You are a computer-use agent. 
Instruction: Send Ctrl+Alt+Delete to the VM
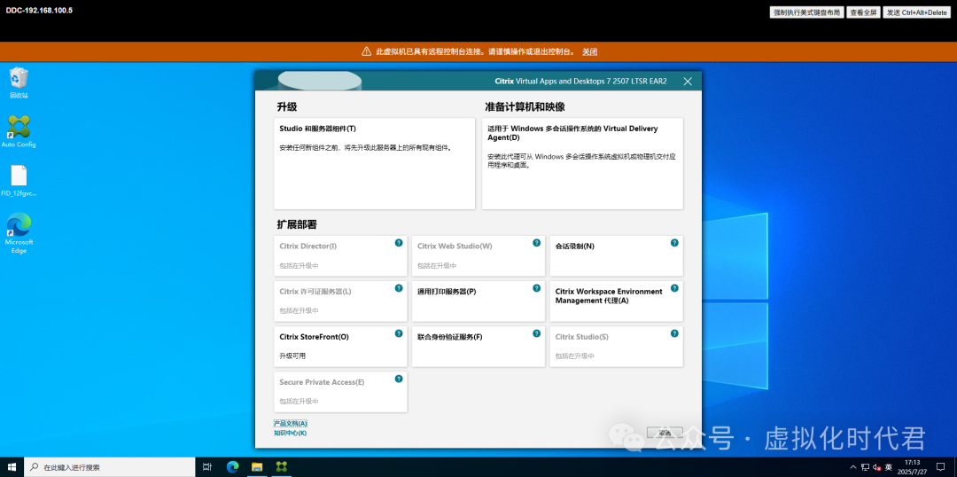pos(916,12)
